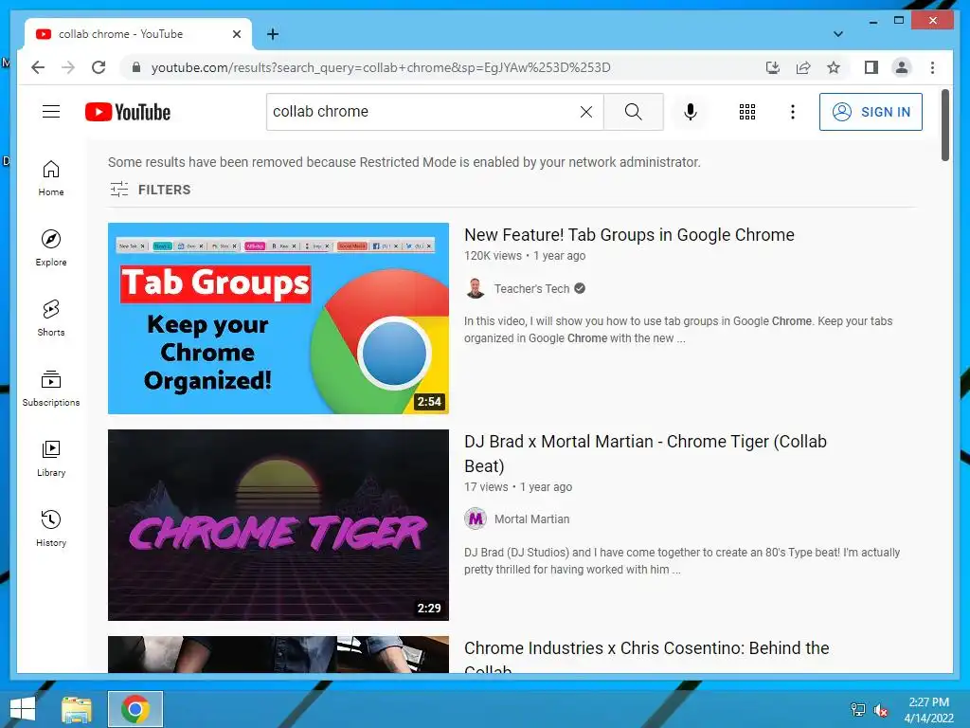
Task: Open the YouTube hamburger guide menu
Action: pos(51,112)
